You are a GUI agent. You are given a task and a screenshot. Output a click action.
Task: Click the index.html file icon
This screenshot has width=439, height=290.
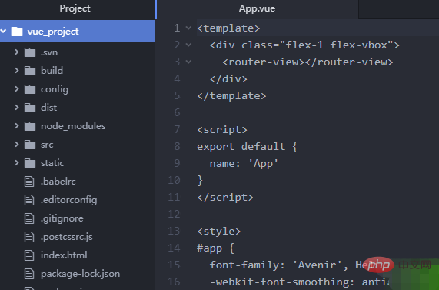29,255
